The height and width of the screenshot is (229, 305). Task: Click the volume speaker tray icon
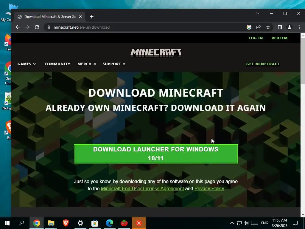246,223
